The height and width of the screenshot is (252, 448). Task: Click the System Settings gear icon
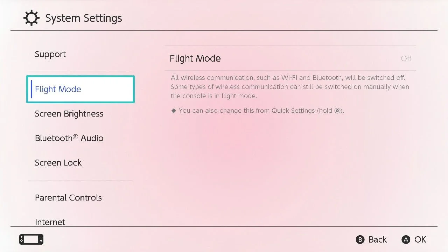click(x=31, y=18)
